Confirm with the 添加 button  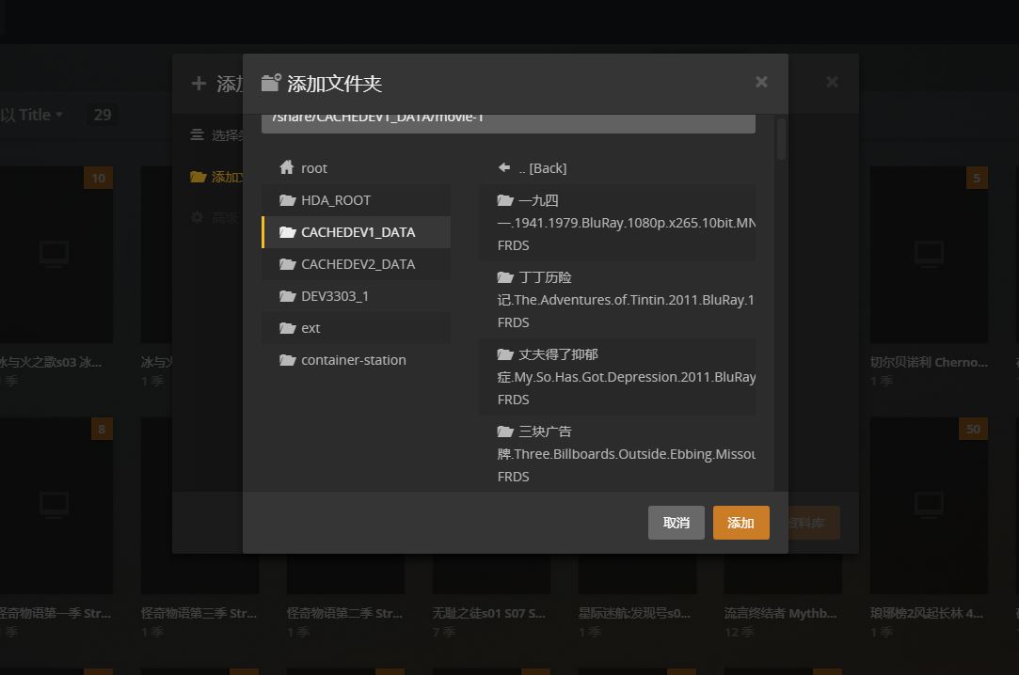[x=740, y=523]
